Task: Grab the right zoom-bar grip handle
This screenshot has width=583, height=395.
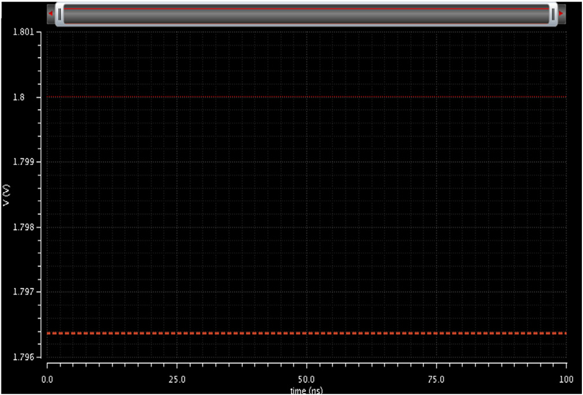Action: (553, 13)
